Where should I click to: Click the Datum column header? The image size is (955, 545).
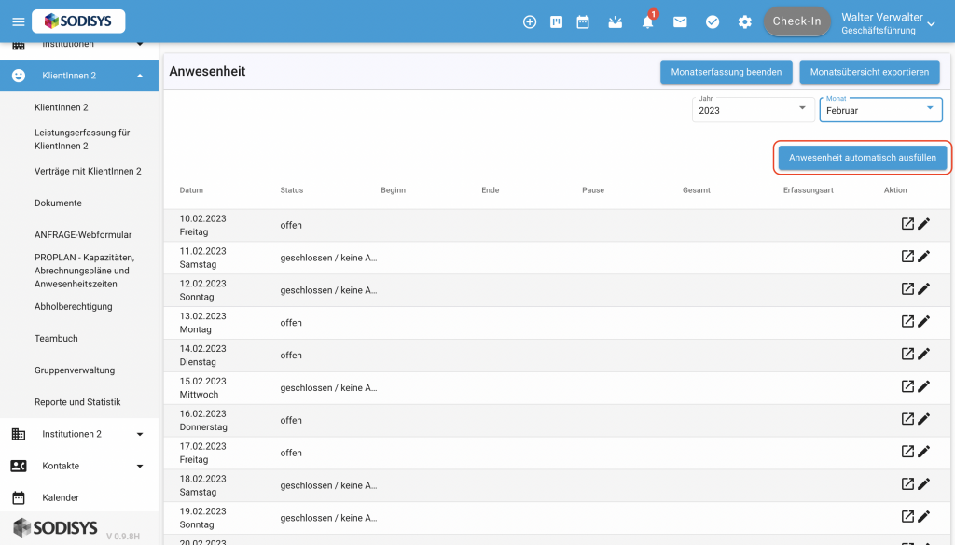tap(191, 190)
